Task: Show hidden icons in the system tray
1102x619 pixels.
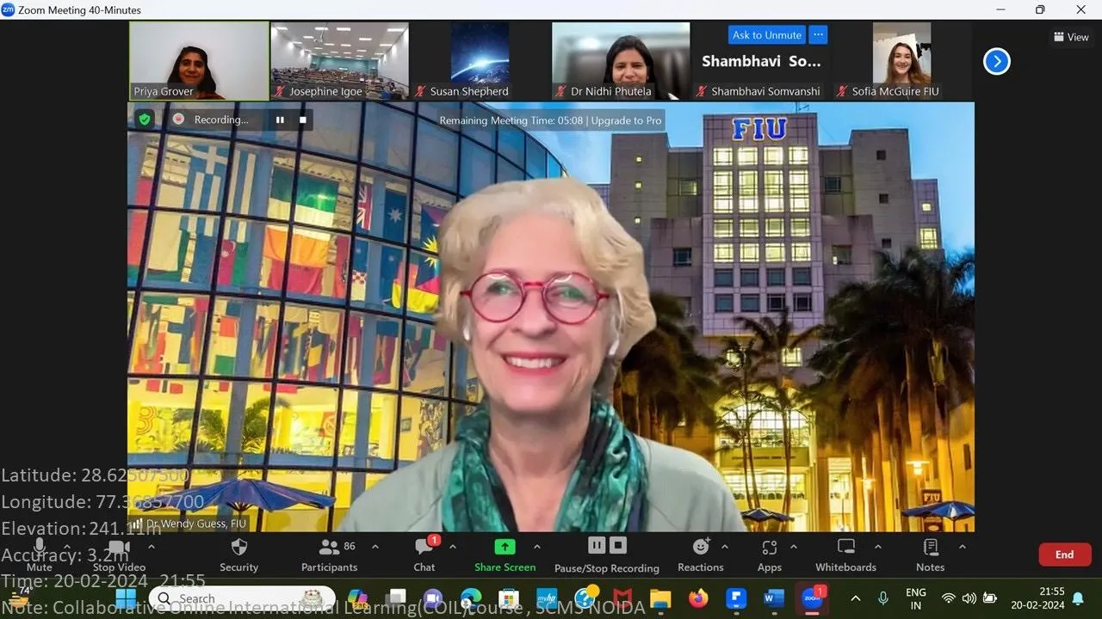Action: [855, 598]
